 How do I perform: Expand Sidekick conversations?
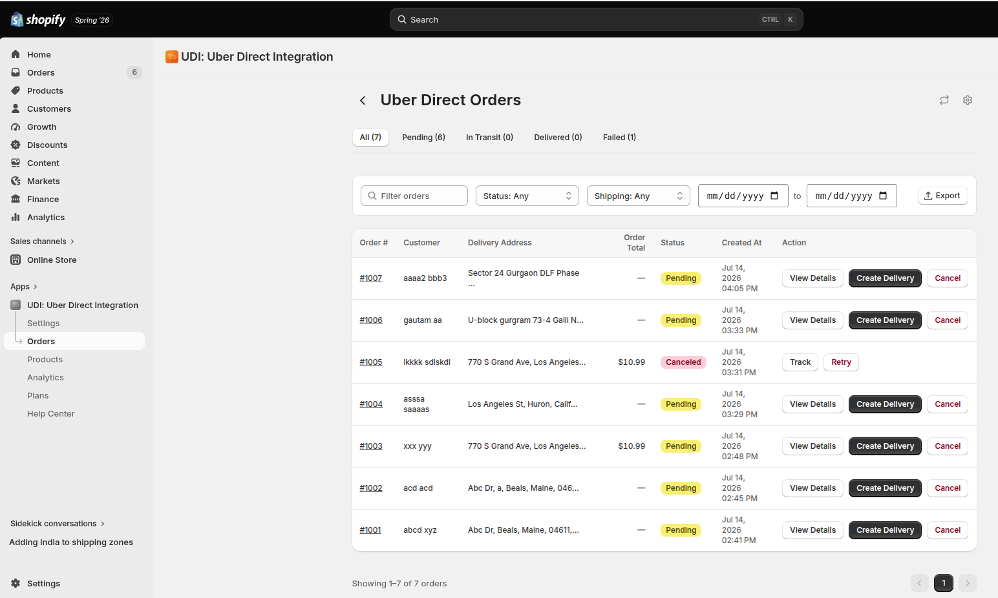click(57, 523)
